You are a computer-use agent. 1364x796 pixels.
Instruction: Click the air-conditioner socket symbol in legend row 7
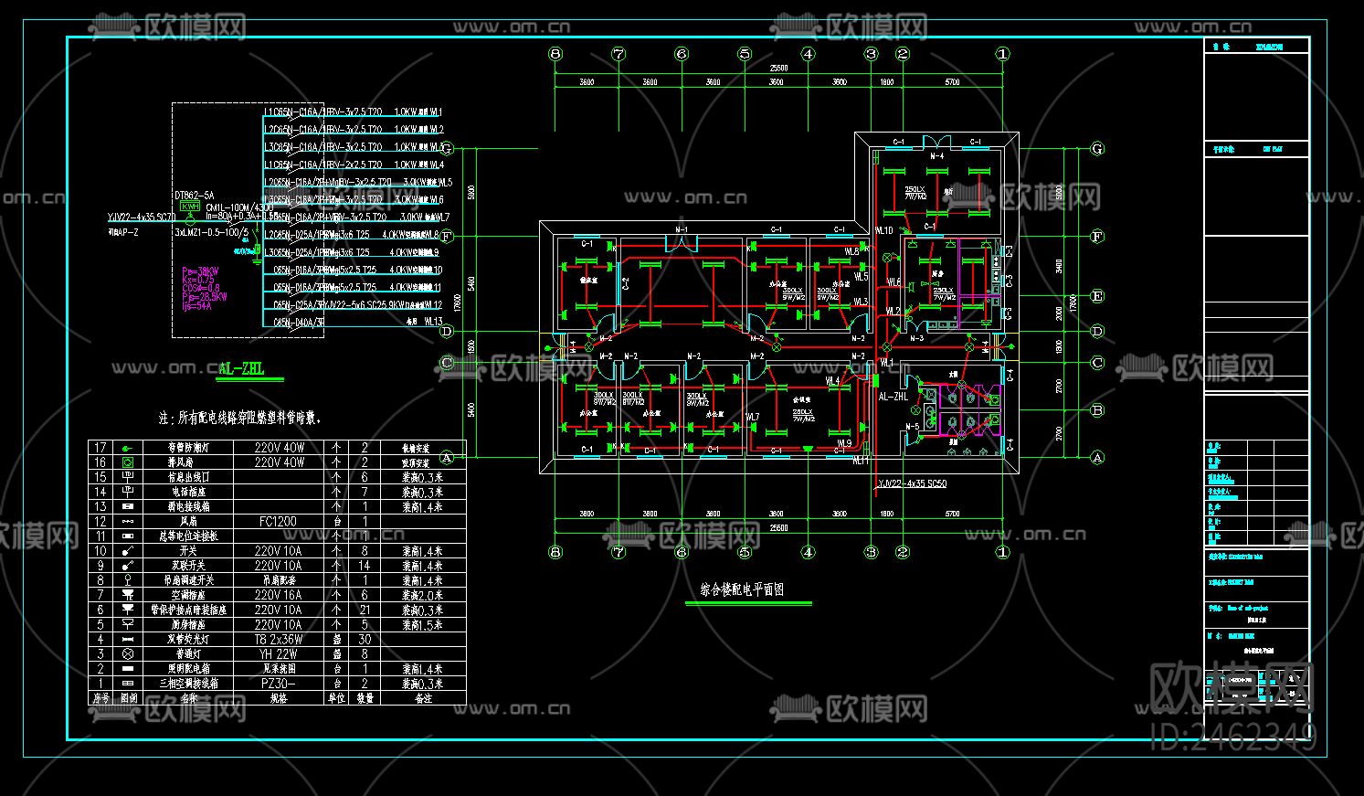click(x=129, y=594)
